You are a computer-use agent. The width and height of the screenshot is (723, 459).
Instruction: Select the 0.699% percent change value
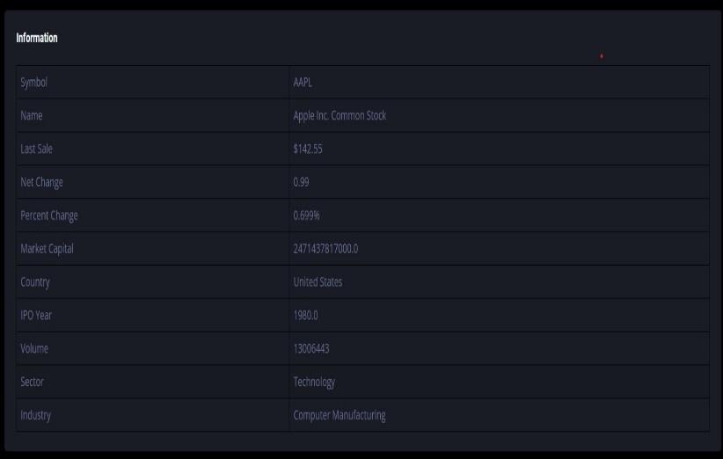pos(306,215)
